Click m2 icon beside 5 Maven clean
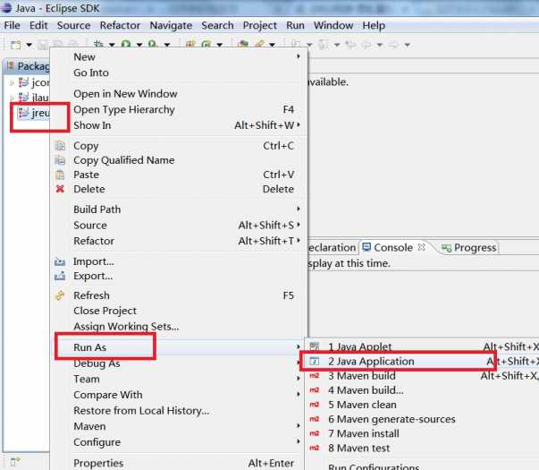 pos(315,405)
